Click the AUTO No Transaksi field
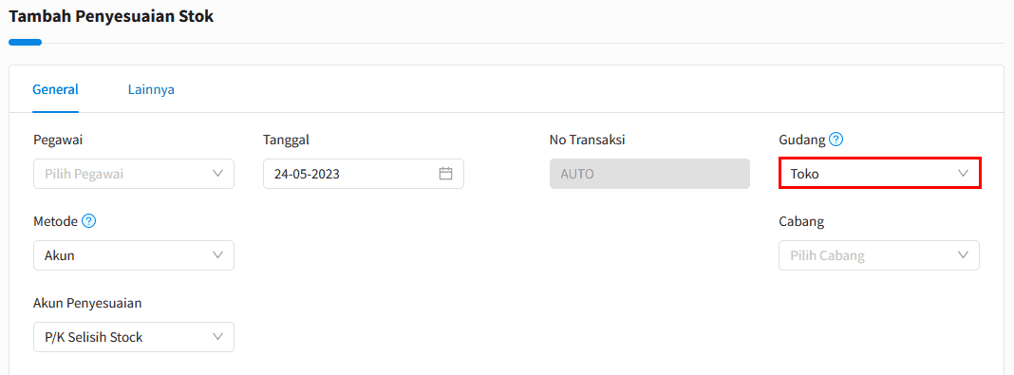This screenshot has width=1014, height=375. 649,174
